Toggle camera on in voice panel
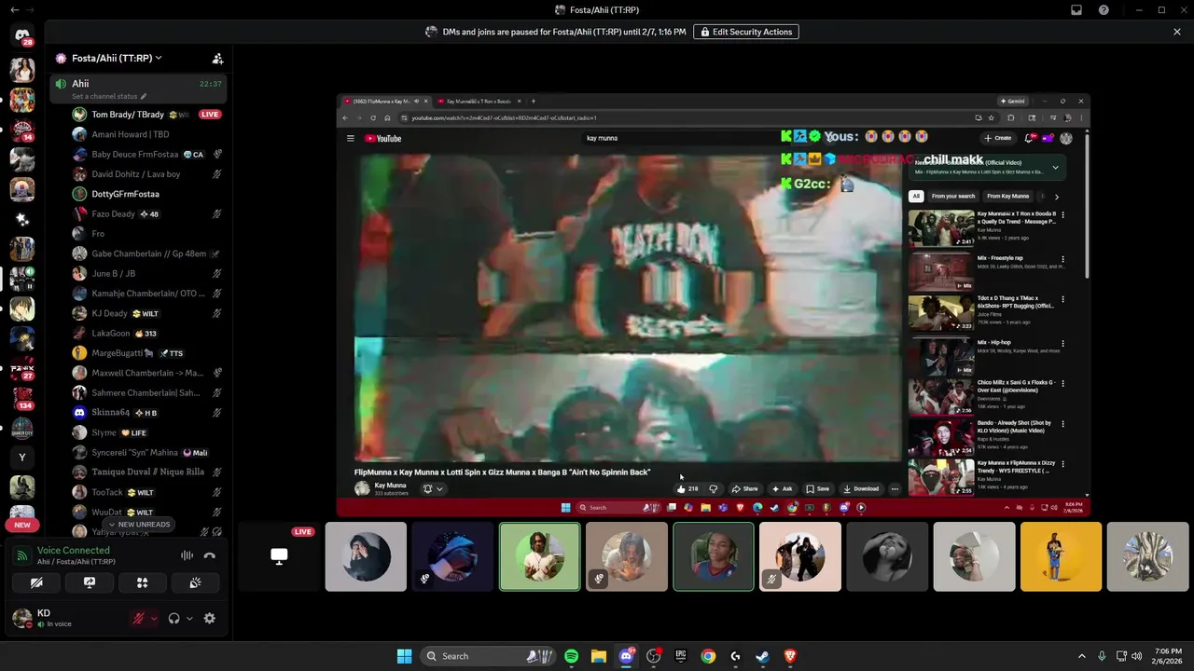 click(36, 582)
